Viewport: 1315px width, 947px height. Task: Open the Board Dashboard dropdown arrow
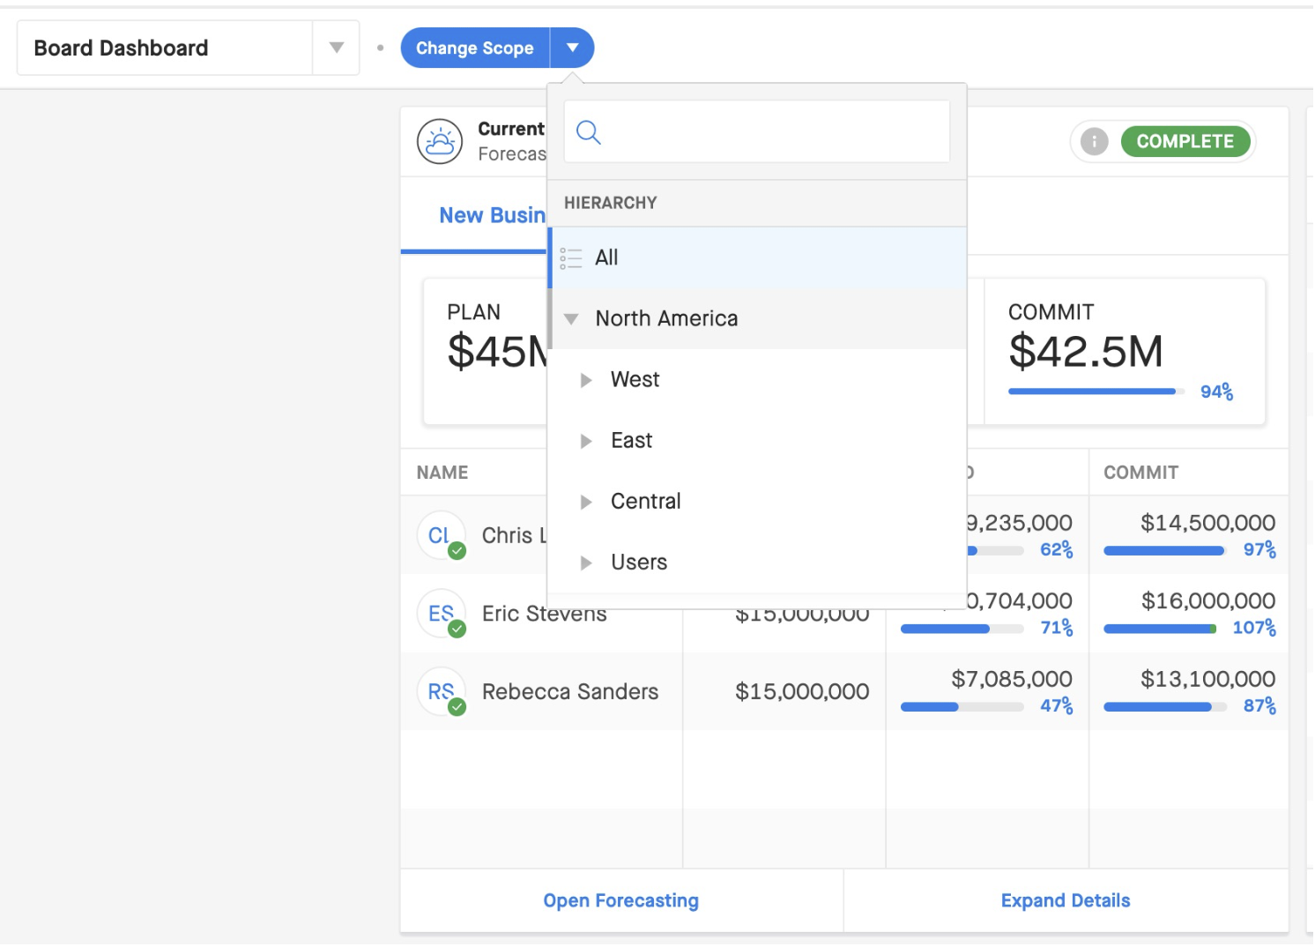336,48
